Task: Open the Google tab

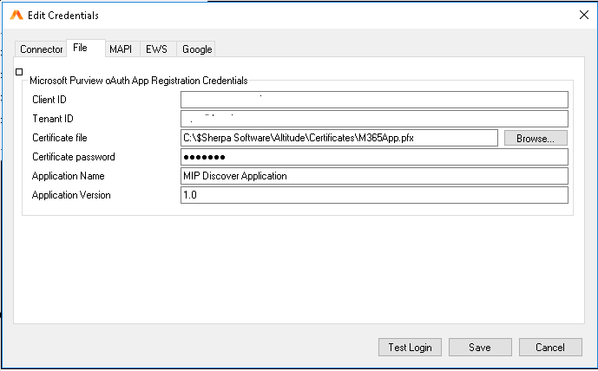Action: 197,49
